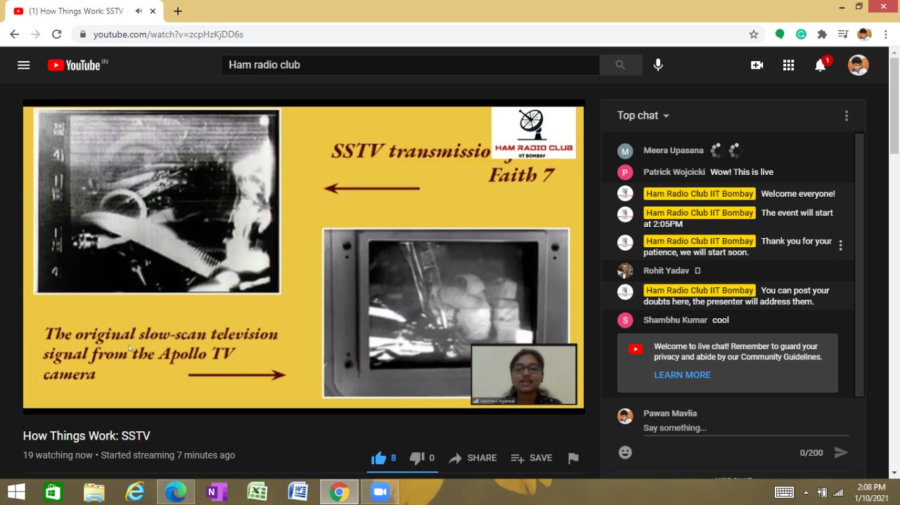
Task: Open the Chrome profile avatar
Action: tap(865, 34)
